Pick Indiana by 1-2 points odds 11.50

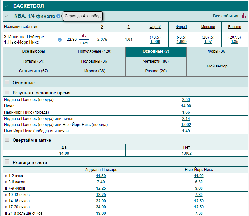click(x=101, y=176)
